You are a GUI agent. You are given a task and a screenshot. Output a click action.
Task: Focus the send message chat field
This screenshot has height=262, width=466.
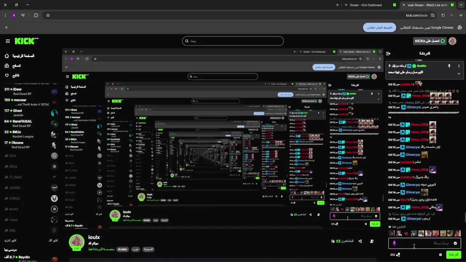(425, 243)
